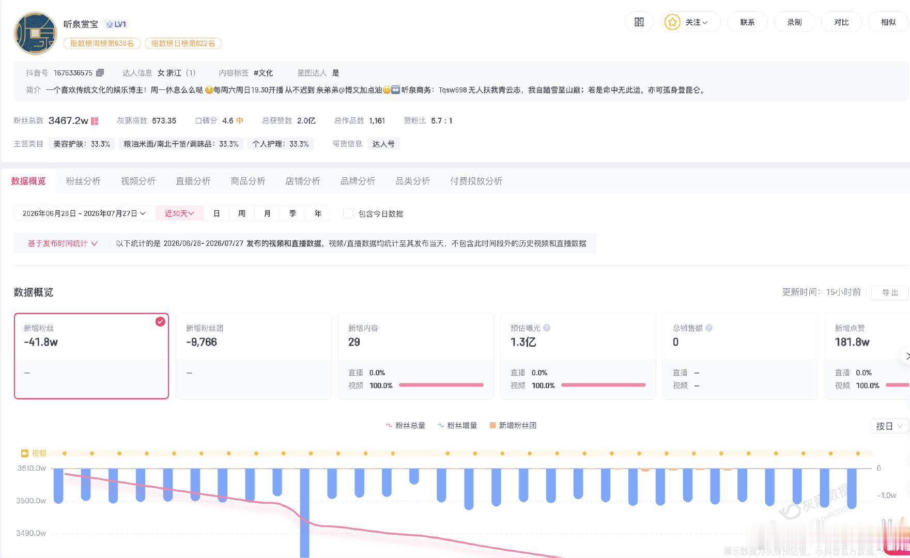Switch granularity to 周

pos(242,213)
